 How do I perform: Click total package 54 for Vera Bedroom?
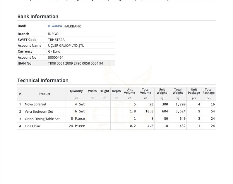pos(213,111)
